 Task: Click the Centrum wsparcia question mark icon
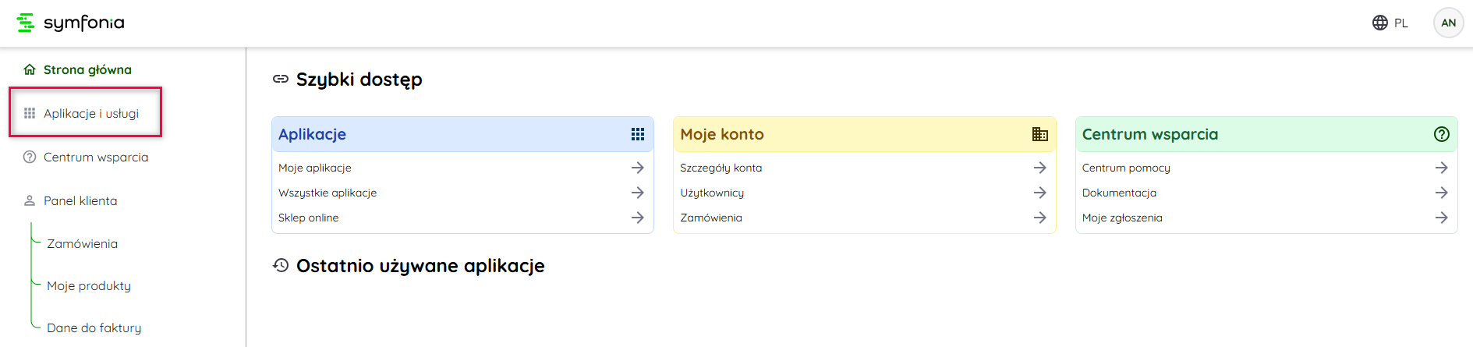(x=1441, y=134)
